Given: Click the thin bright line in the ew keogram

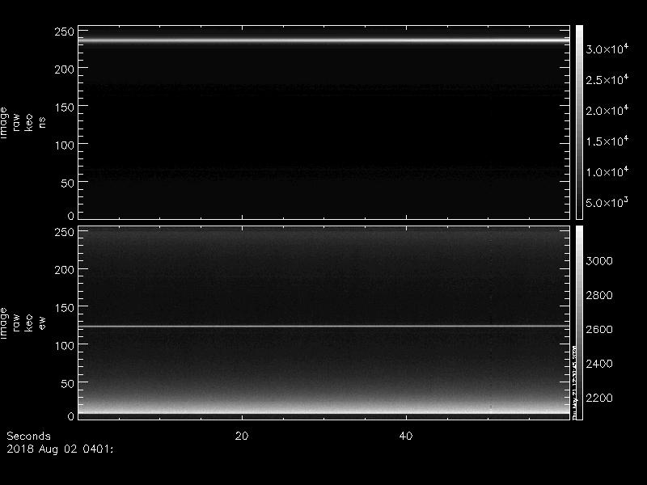Looking at the screenshot, I should pos(324,327).
